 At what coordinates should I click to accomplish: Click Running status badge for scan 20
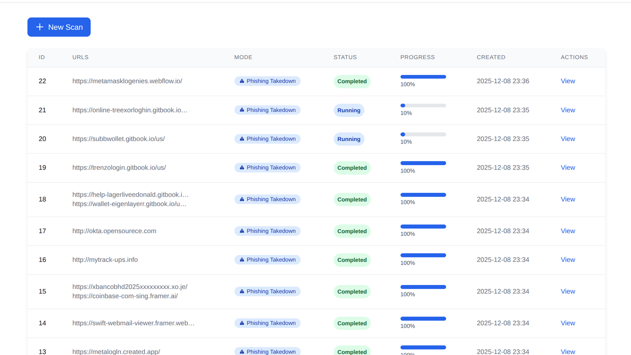coord(349,139)
